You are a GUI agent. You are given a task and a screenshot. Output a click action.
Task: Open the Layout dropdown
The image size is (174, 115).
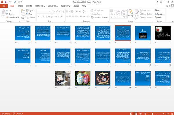(30, 10)
